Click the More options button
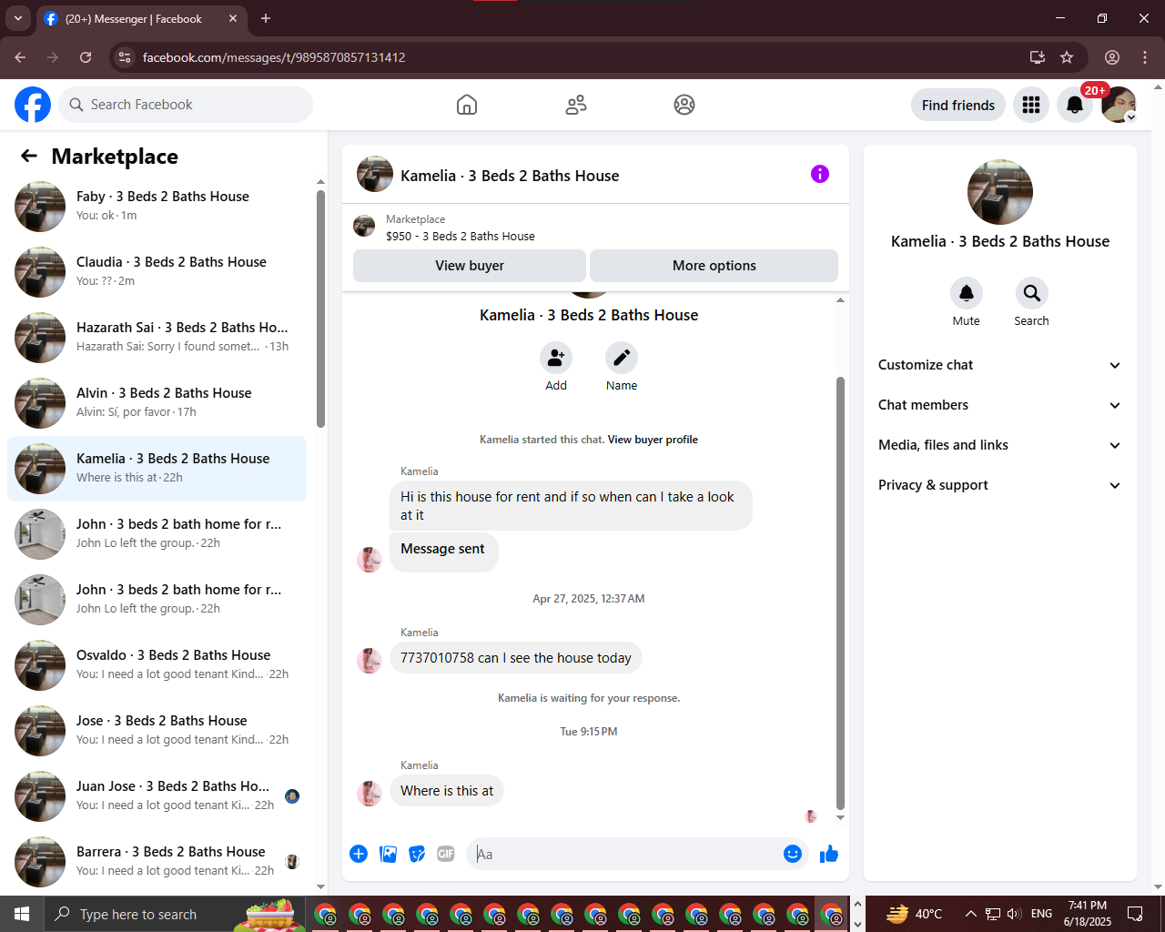Viewport: 1165px width, 932px height. pos(714,266)
